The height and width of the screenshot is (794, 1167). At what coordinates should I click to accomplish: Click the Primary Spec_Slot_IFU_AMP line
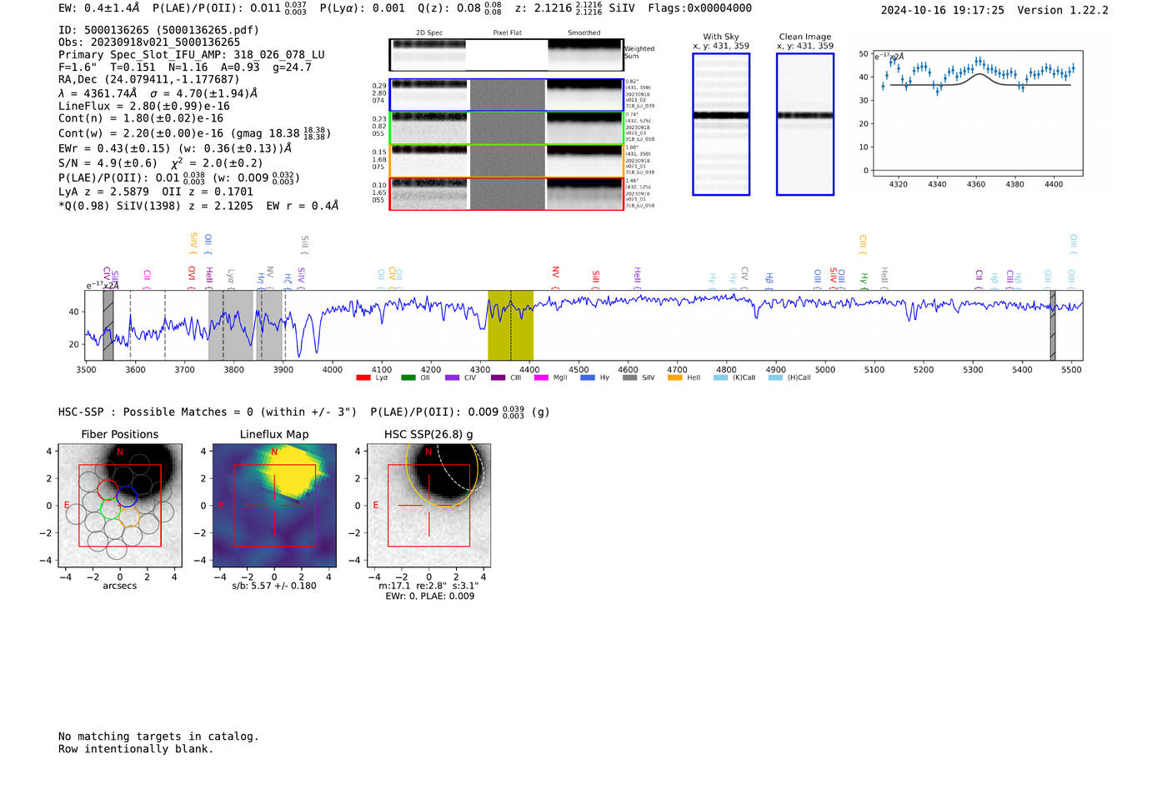click(x=192, y=55)
